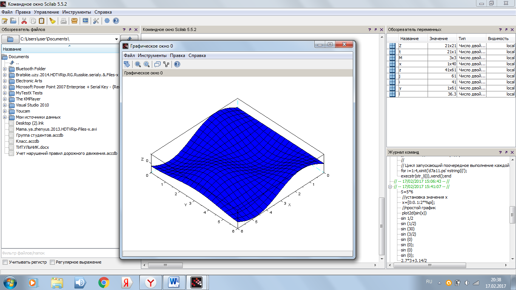Image resolution: width=516 pixels, height=290 pixels.
Task: Click the open file icon in main toolbar
Action: (13, 21)
